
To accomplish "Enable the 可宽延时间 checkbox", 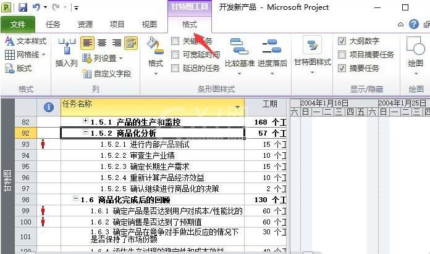I will pos(175,54).
